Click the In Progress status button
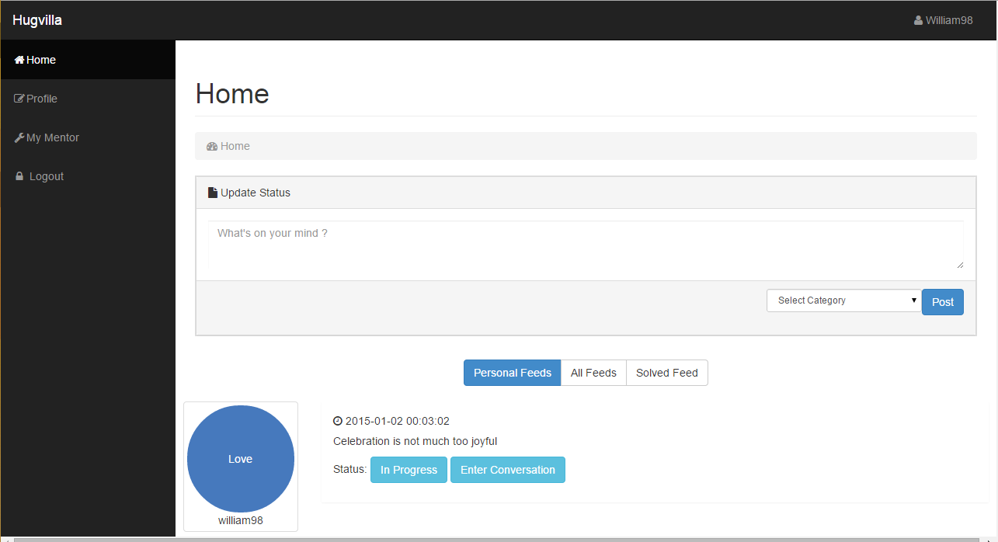This screenshot has width=998, height=542. point(409,470)
